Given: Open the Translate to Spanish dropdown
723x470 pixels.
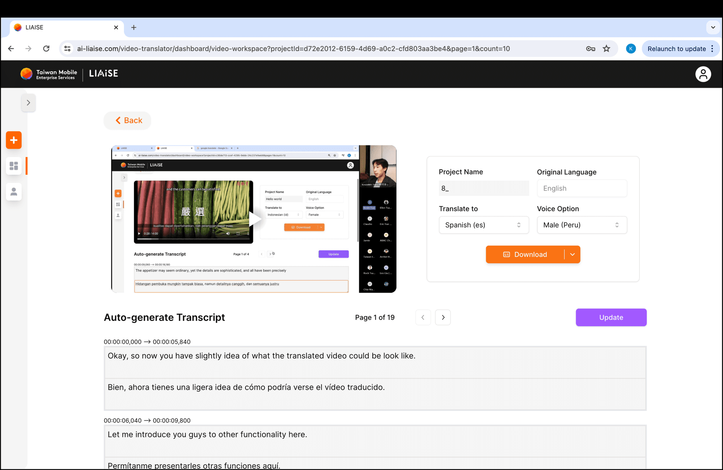Looking at the screenshot, I should pyautogui.click(x=484, y=225).
